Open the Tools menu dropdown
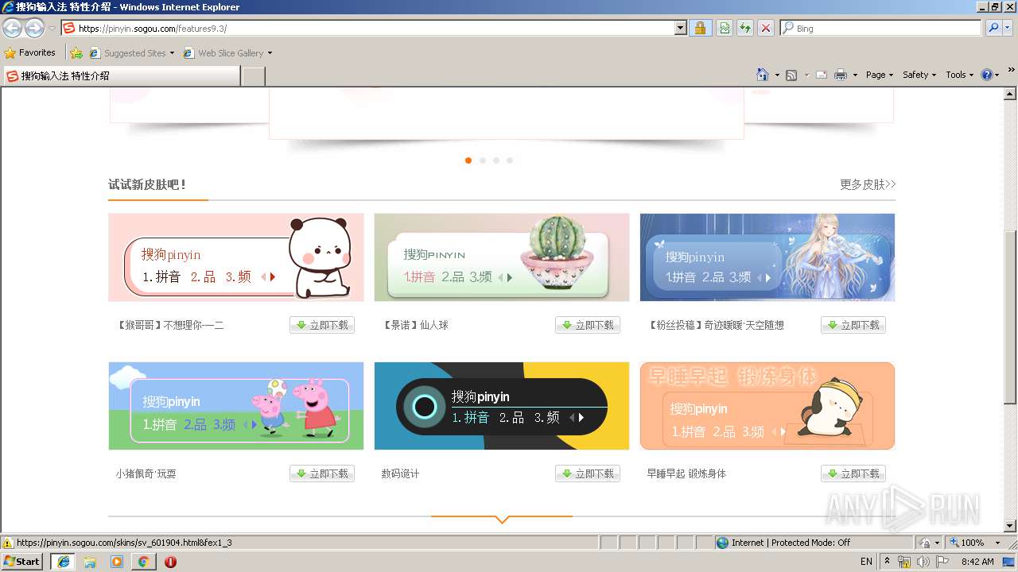1018x572 pixels. pyautogui.click(x=960, y=75)
